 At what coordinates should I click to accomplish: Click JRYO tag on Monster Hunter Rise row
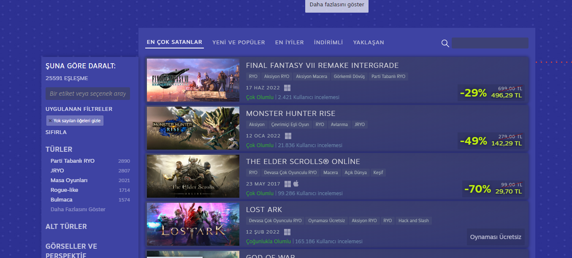(x=360, y=125)
